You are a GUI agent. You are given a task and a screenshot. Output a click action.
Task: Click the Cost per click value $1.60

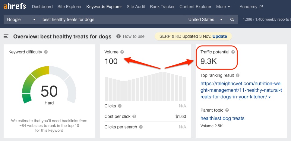click(181, 116)
